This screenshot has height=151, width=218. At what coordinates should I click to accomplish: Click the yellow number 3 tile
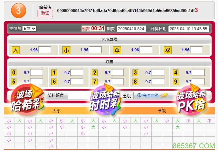coord(135,72)
